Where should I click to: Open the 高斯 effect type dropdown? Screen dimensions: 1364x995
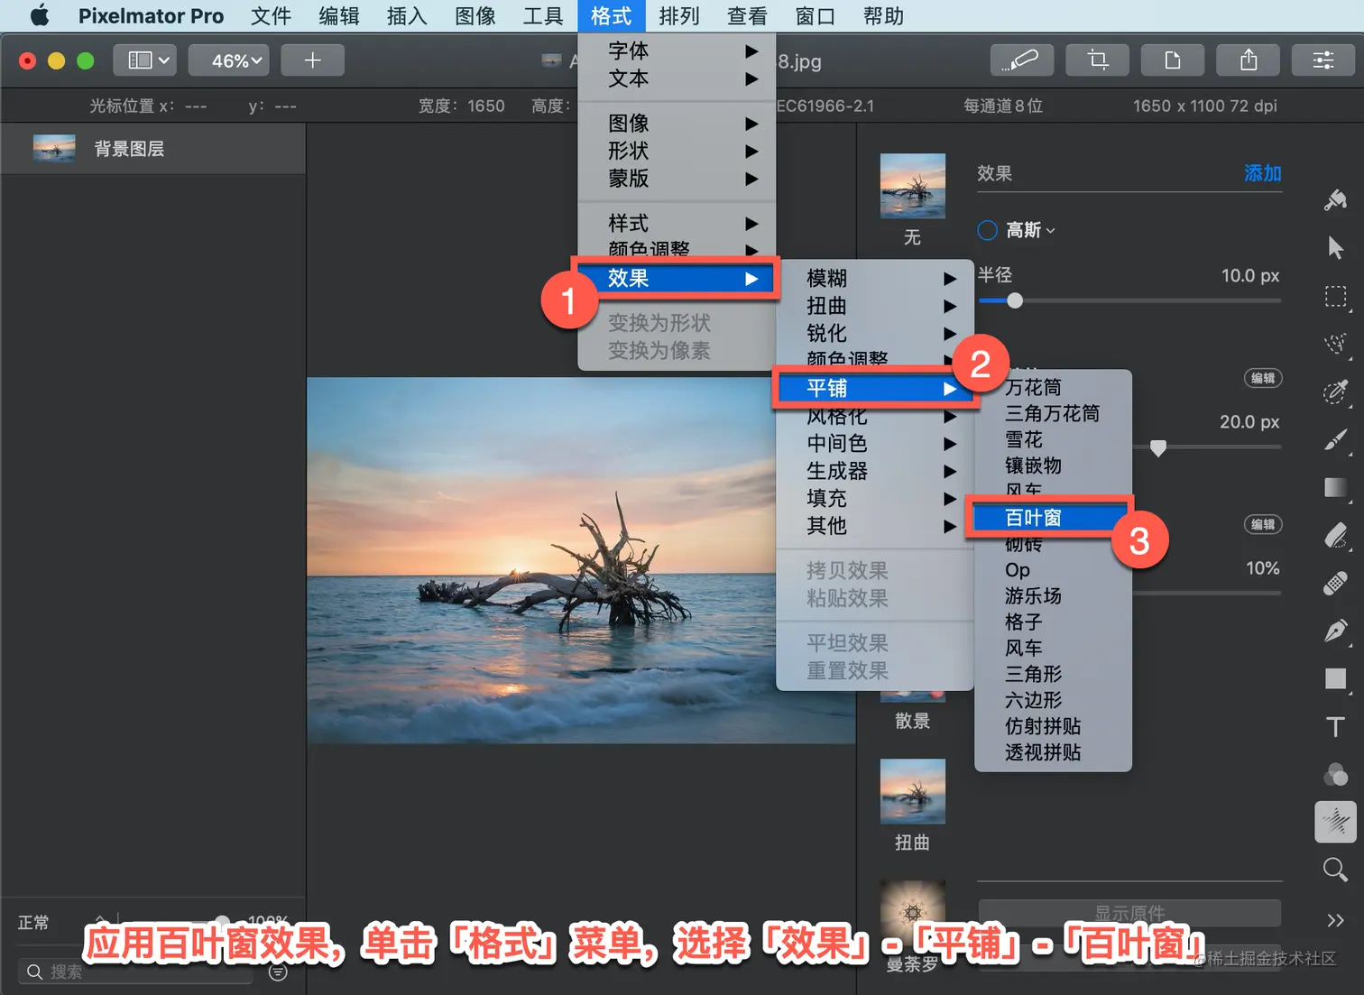1030,230
